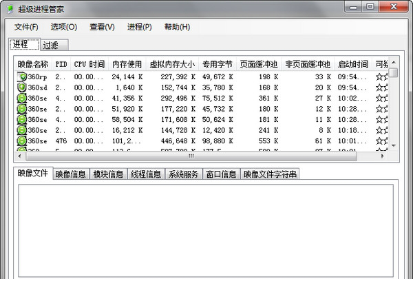Select virtual memory value 446,648 K
Image resolution: width=413 pixels, height=290 pixels.
(178, 141)
